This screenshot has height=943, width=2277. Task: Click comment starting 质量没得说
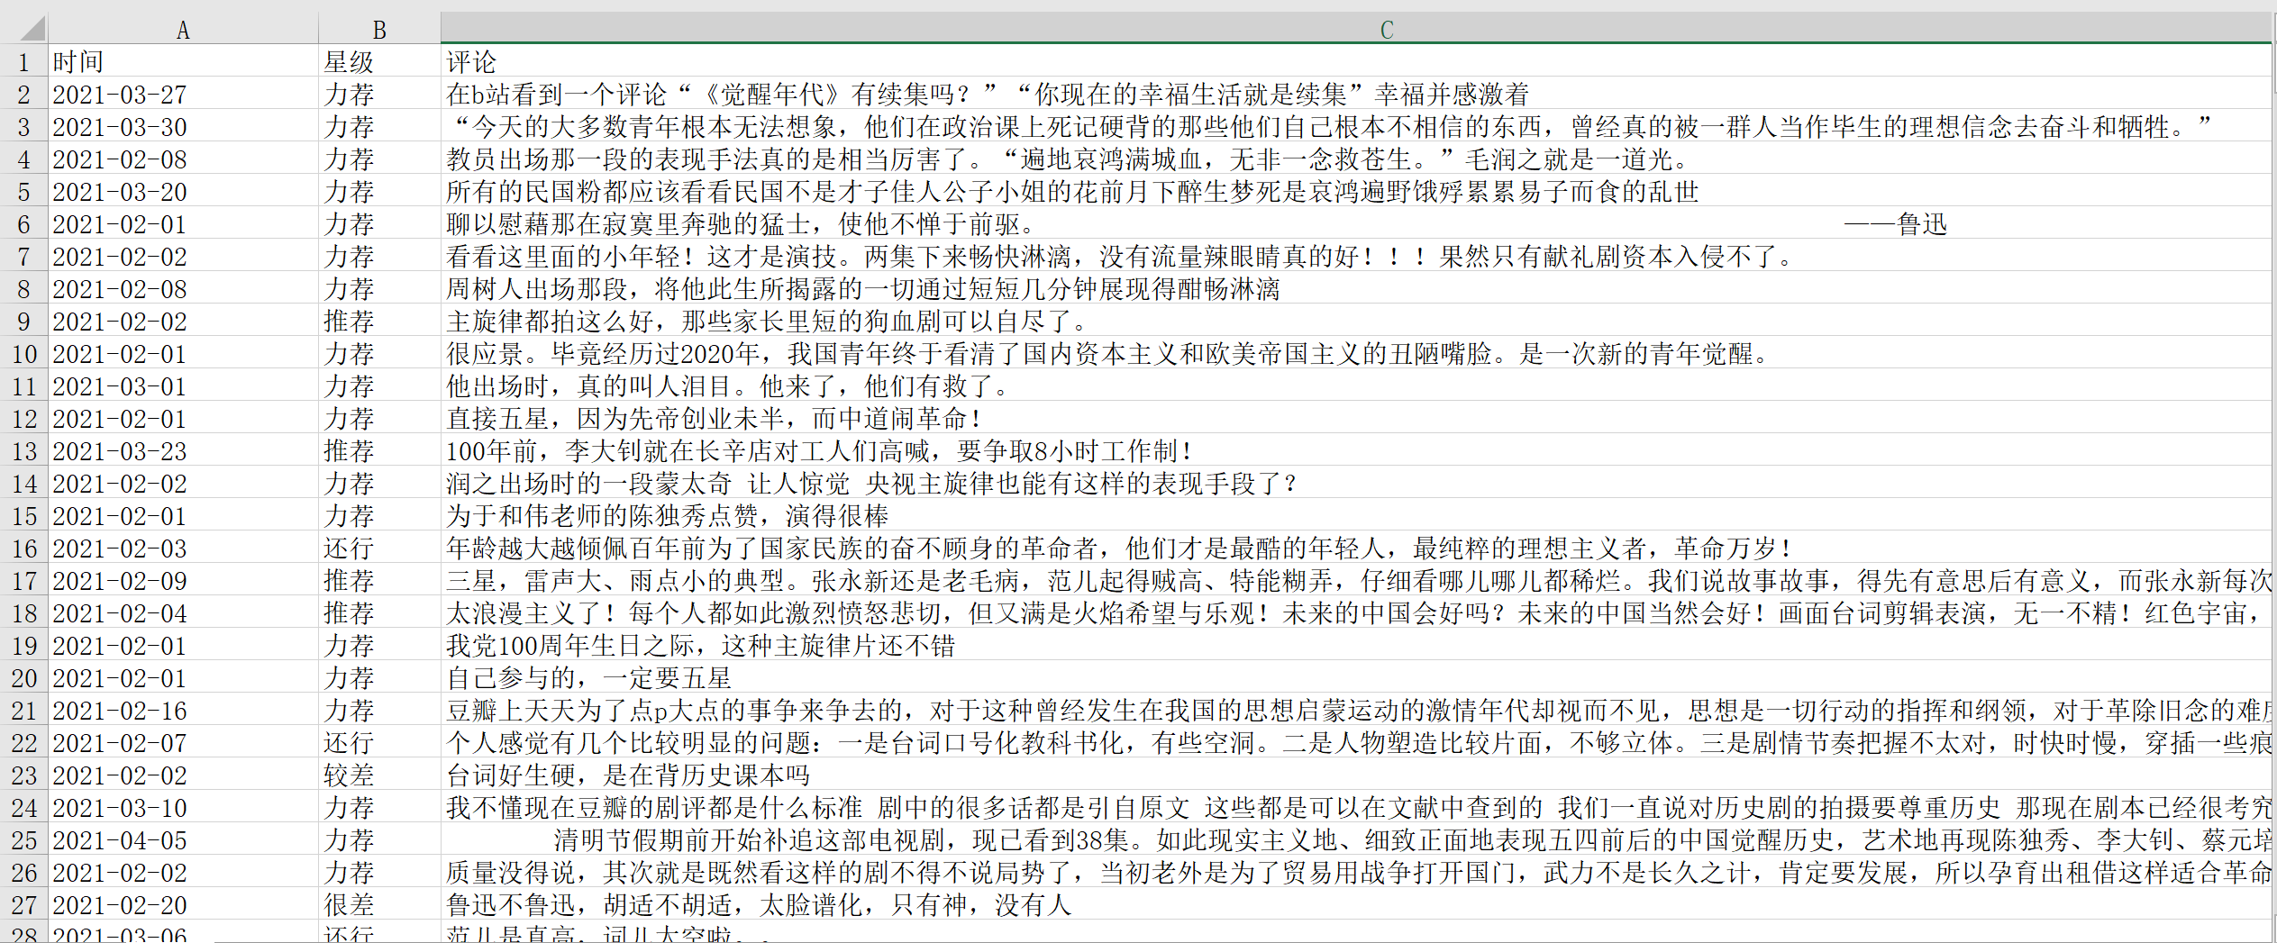1358,873
